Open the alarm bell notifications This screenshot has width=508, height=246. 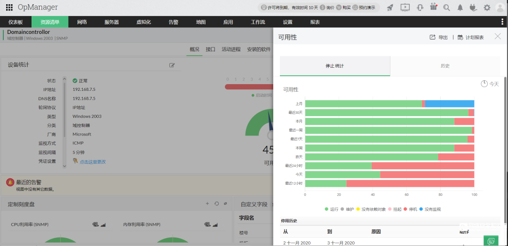(x=460, y=8)
